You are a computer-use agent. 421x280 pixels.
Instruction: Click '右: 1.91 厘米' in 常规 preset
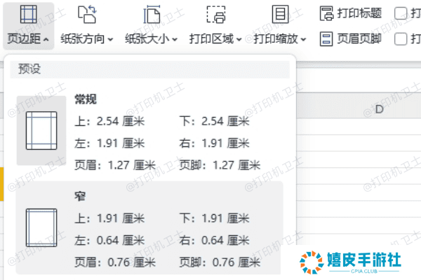pos(214,143)
